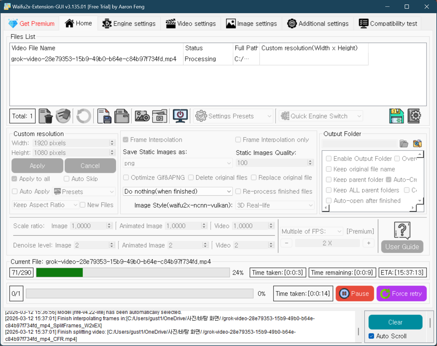Click the remove file trash icon

[x=46, y=116]
